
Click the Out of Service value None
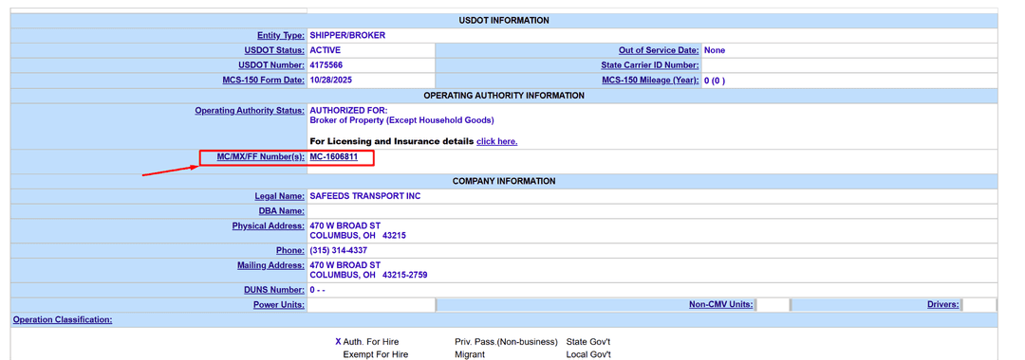click(x=715, y=50)
